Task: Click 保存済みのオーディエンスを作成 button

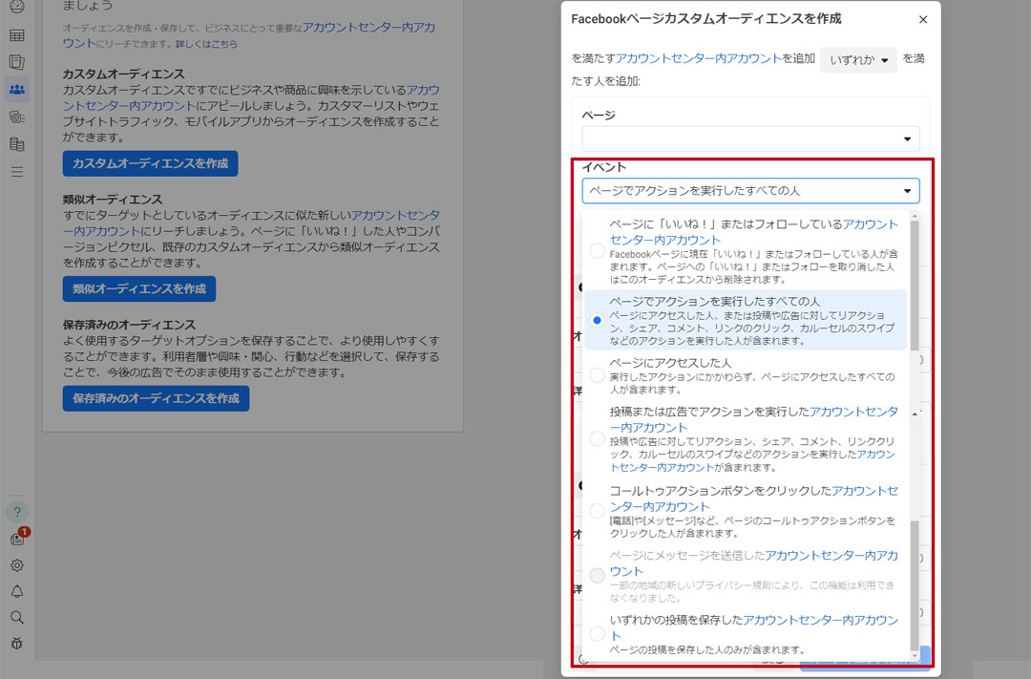Action: tap(156, 398)
